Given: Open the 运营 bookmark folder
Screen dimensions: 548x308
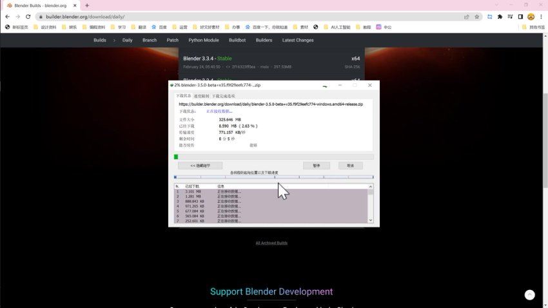Looking at the screenshot, I should [180, 27].
